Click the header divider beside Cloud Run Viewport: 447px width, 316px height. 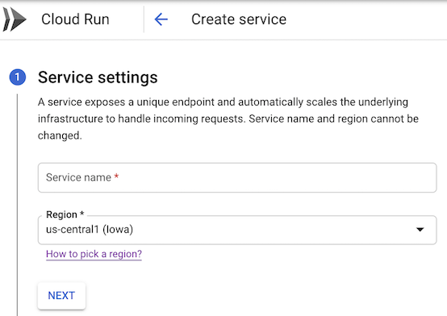(144, 19)
